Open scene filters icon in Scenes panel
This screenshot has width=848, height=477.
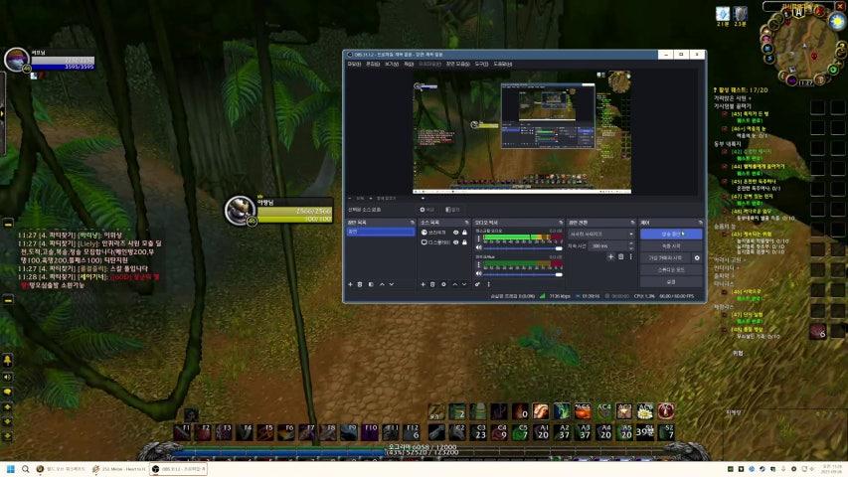click(371, 284)
